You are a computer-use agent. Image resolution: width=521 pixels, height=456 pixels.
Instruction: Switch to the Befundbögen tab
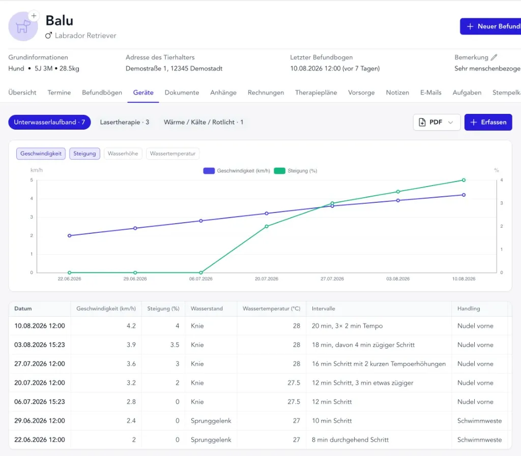tap(102, 93)
